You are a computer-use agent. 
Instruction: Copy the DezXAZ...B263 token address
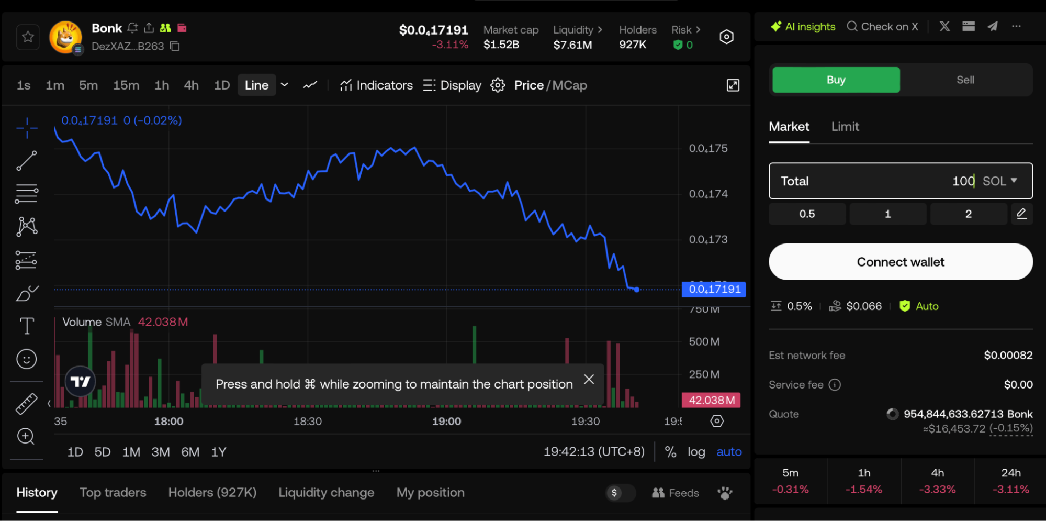click(x=174, y=46)
